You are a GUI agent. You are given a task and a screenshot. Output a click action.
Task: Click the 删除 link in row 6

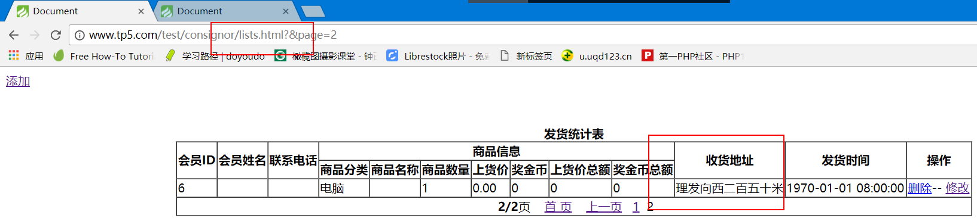pos(920,188)
